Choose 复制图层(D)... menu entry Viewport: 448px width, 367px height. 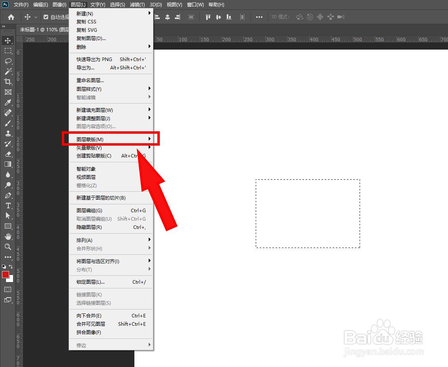[x=111, y=38]
